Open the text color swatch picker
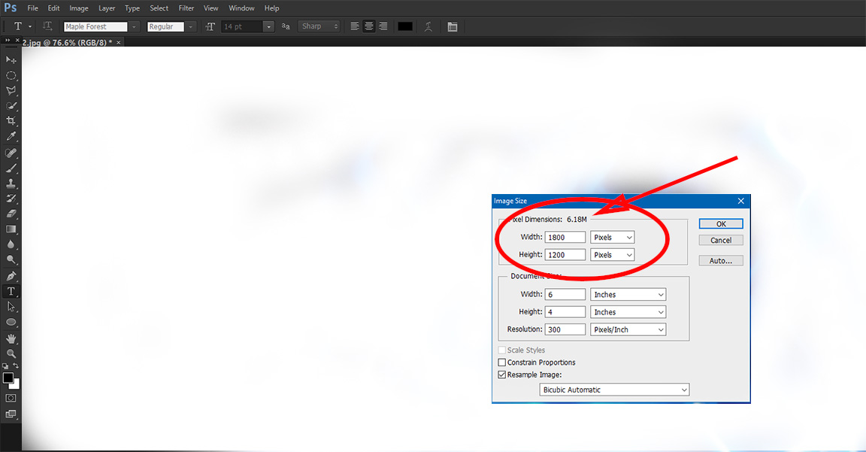This screenshot has height=452, width=866. click(x=404, y=26)
